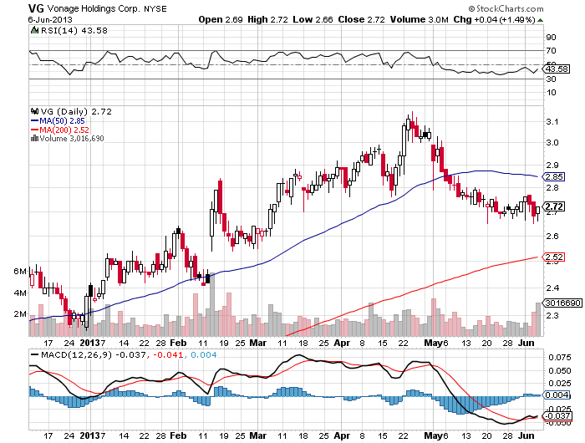Screen dimensions: 585x443
Task: Click the MA(50) 2.85 legend text
Action: 63,121
